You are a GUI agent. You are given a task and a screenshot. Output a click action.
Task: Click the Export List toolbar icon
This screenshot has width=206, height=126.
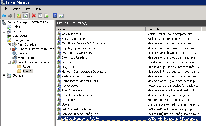(x=46, y=15)
